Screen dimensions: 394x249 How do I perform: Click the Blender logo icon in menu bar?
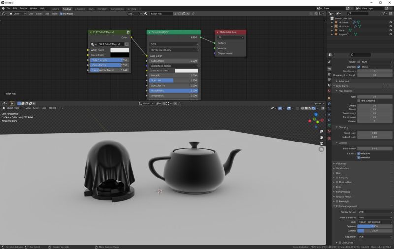[3, 8]
